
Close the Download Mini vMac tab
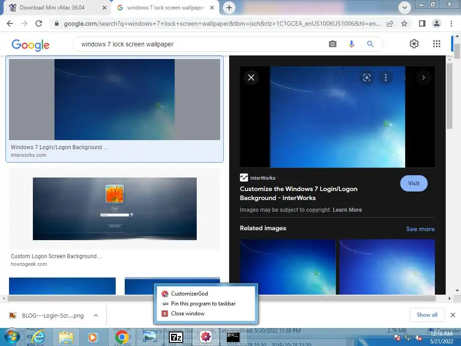click(104, 8)
